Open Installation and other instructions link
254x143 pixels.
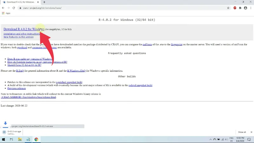click(22, 34)
